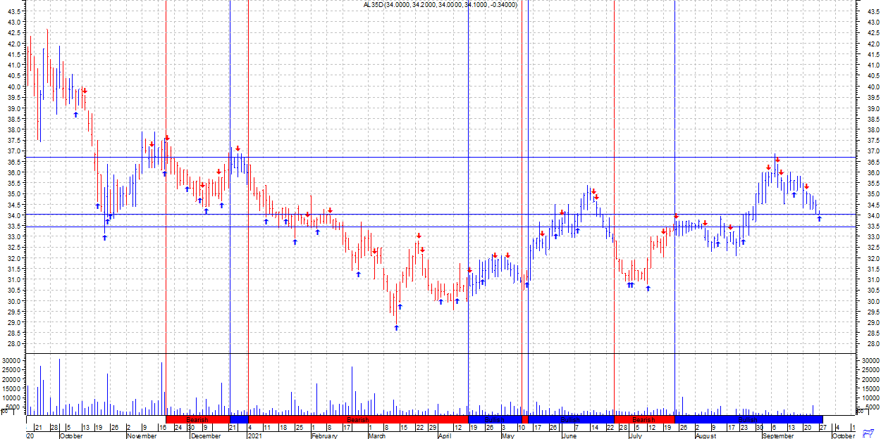Select the red Bearish ribbon segment in July

tap(643, 419)
